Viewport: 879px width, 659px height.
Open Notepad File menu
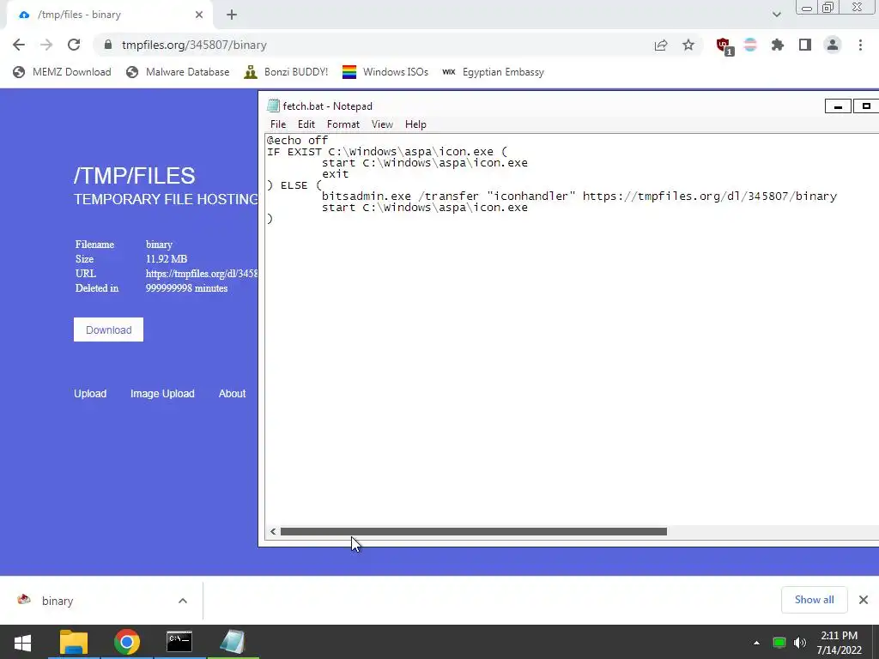coord(278,124)
